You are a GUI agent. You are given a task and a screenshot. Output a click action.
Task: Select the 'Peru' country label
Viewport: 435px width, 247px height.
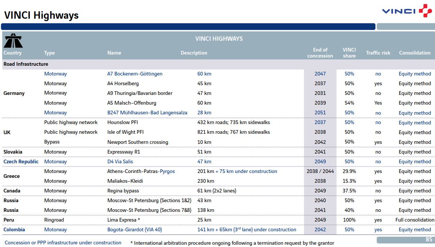pos(9,220)
